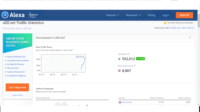Viewport: 200px width, 112px height.
Task: Click the globe icon beside 552,012
Action: pyautogui.click(x=119, y=59)
